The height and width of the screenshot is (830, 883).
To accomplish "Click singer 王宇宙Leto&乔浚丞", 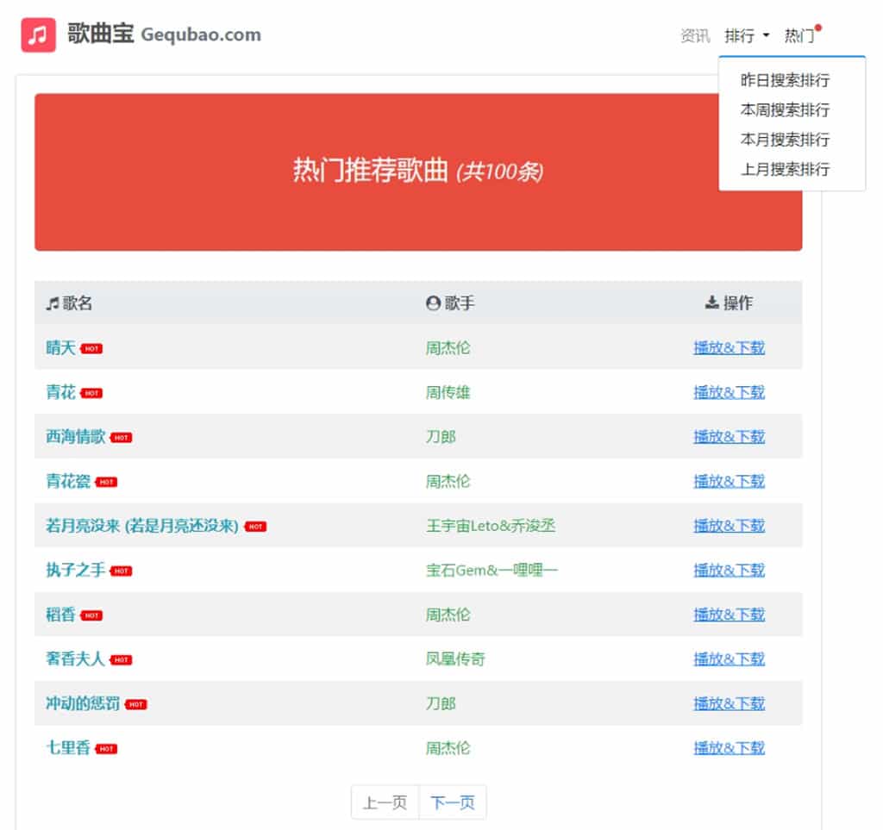I will coord(491,526).
